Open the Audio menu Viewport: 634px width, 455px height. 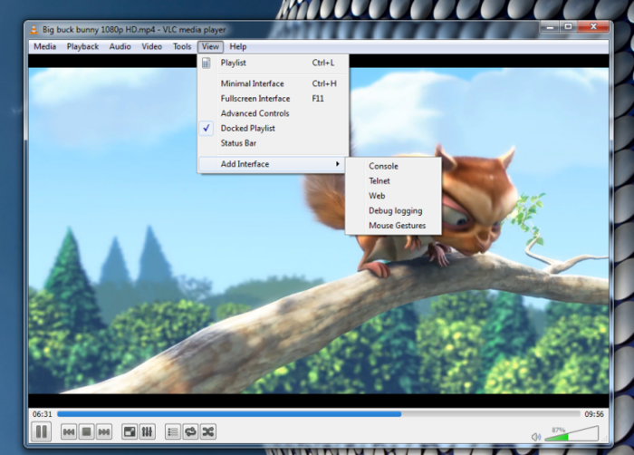pyautogui.click(x=120, y=46)
